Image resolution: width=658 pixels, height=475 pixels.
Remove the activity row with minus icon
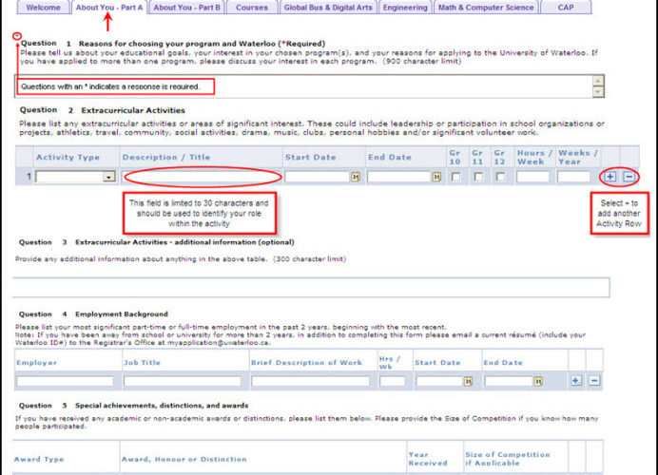click(629, 177)
